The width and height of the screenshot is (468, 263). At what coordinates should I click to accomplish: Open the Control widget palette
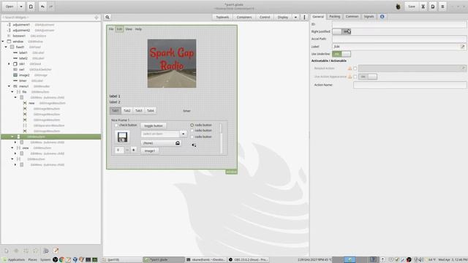pos(265,18)
